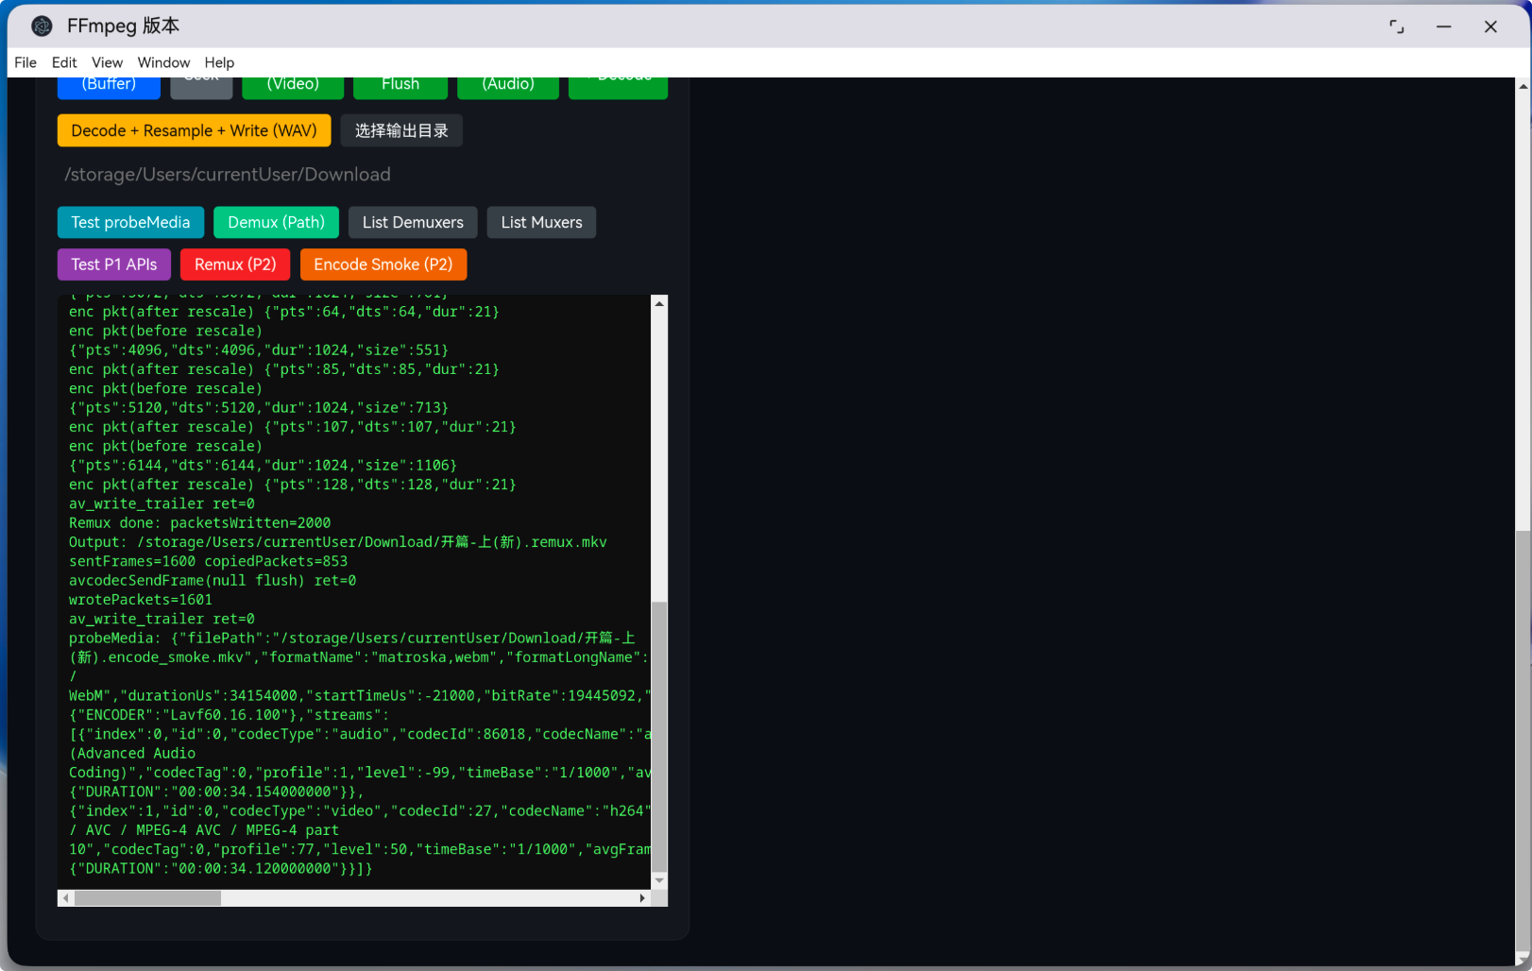Click the green (Audio) button

point(508,88)
